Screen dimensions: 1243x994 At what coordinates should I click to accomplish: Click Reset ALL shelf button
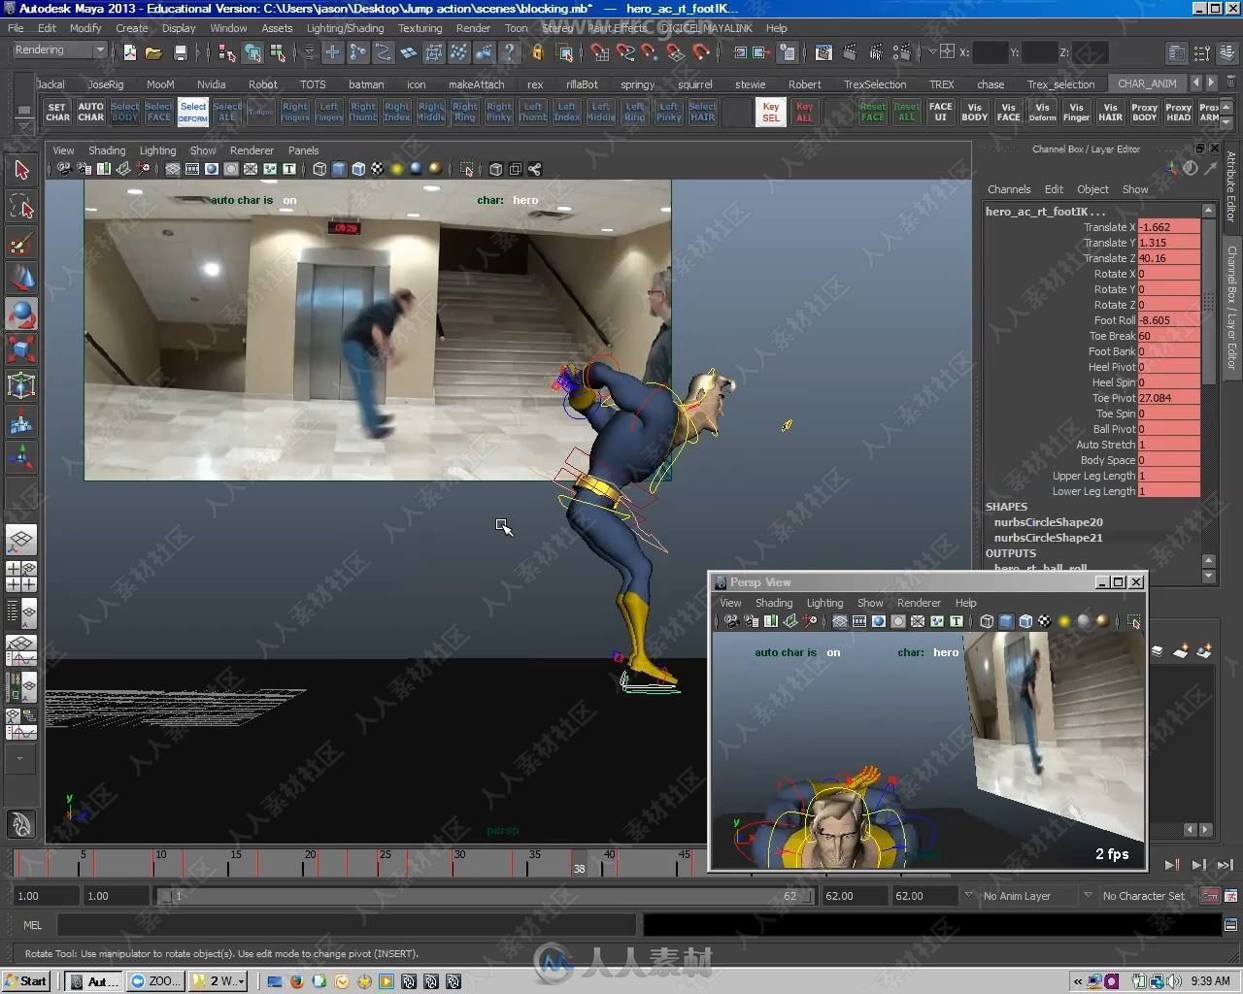(x=906, y=113)
